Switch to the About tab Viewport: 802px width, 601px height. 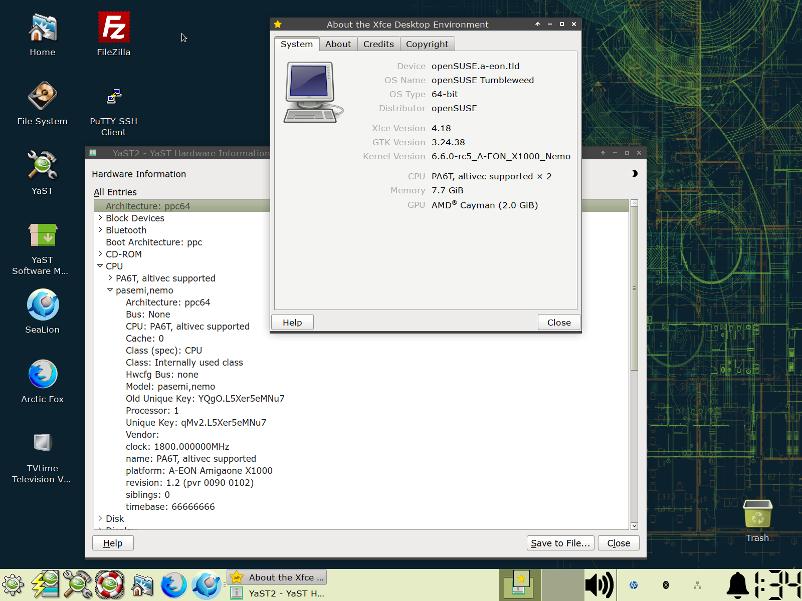pyautogui.click(x=338, y=44)
